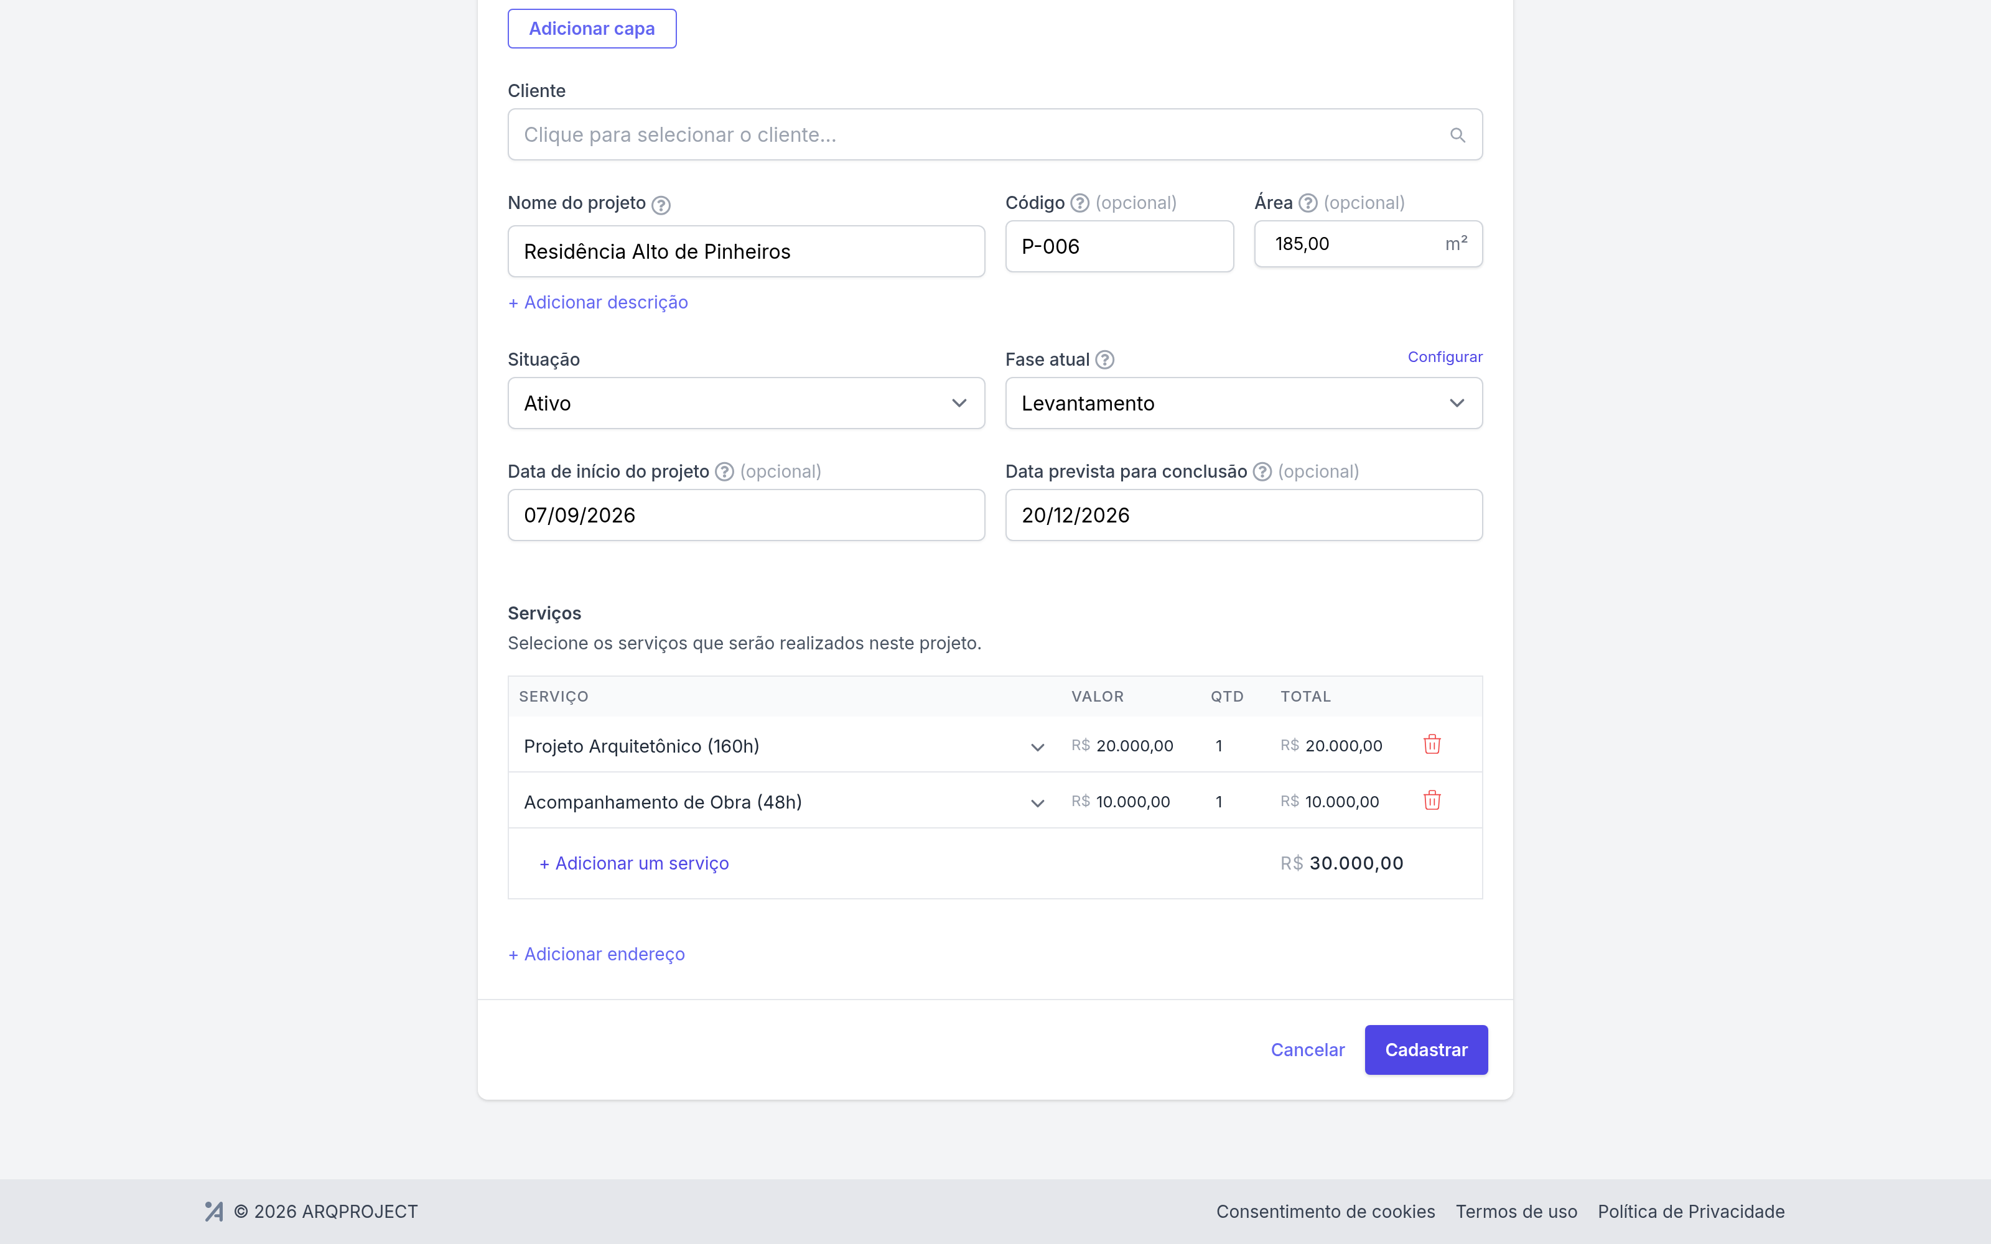Click the conclusion date field 20/12/2026
Image resolution: width=1991 pixels, height=1244 pixels.
pyautogui.click(x=1243, y=515)
